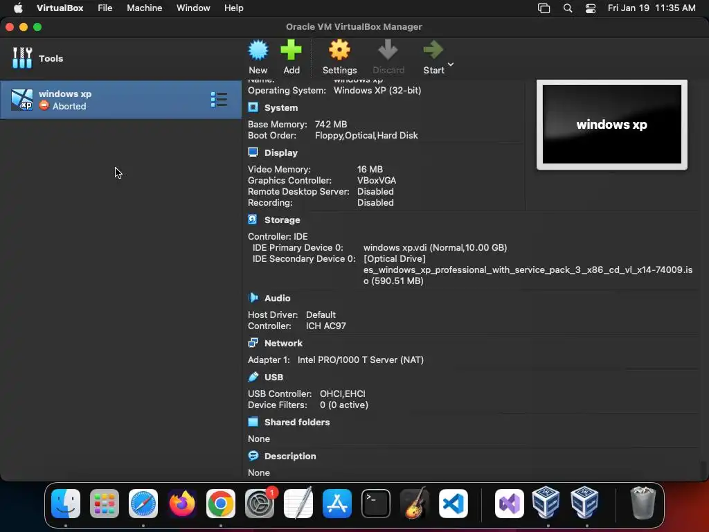The width and height of the screenshot is (709, 532).
Task: Open the Trash in the Dock
Action: [643, 504]
